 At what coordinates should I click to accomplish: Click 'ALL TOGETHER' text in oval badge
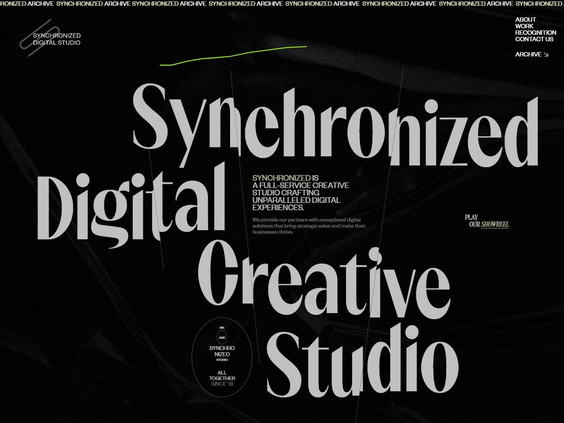(x=222, y=375)
